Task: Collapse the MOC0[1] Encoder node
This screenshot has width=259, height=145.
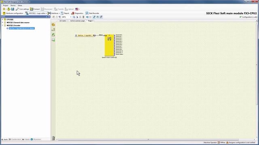Action: (2, 25)
